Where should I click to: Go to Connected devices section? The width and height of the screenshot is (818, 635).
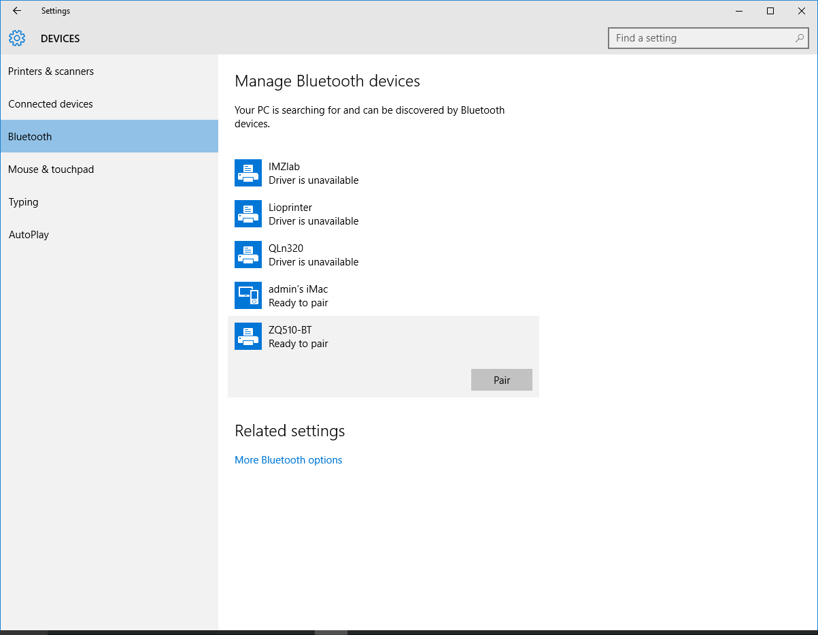(x=50, y=104)
